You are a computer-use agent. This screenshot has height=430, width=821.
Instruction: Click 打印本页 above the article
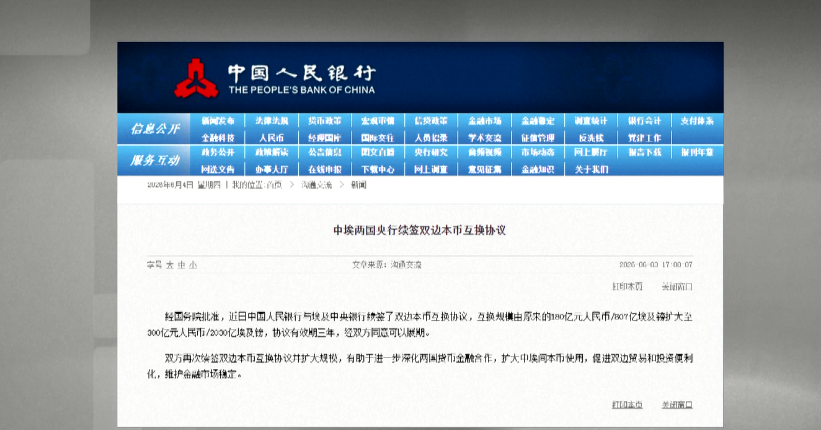pos(628,287)
